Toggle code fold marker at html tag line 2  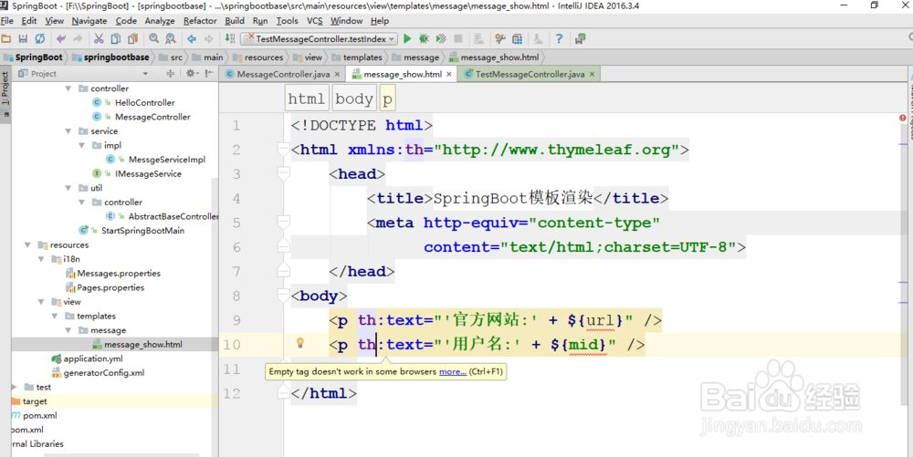tap(284, 150)
